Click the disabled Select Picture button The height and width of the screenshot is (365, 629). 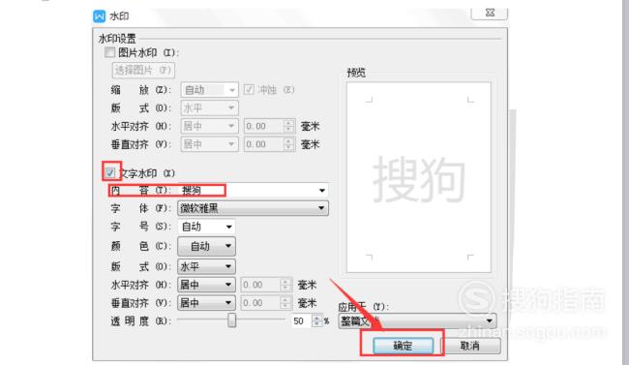(x=143, y=71)
